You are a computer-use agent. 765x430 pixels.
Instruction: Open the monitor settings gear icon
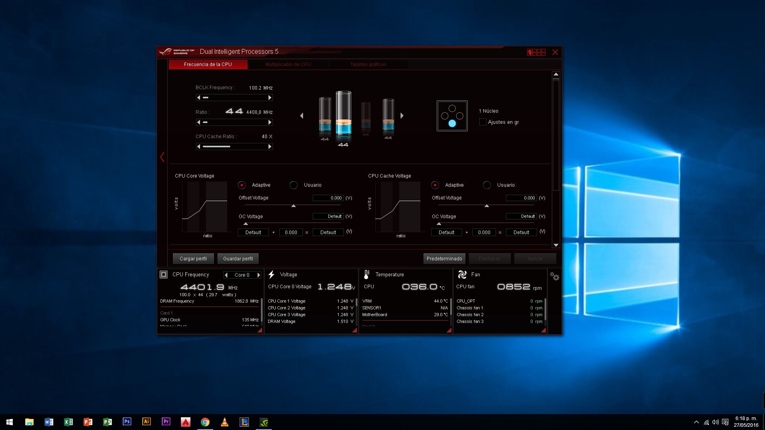coord(554,276)
